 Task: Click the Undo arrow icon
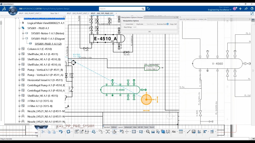(61, 132)
